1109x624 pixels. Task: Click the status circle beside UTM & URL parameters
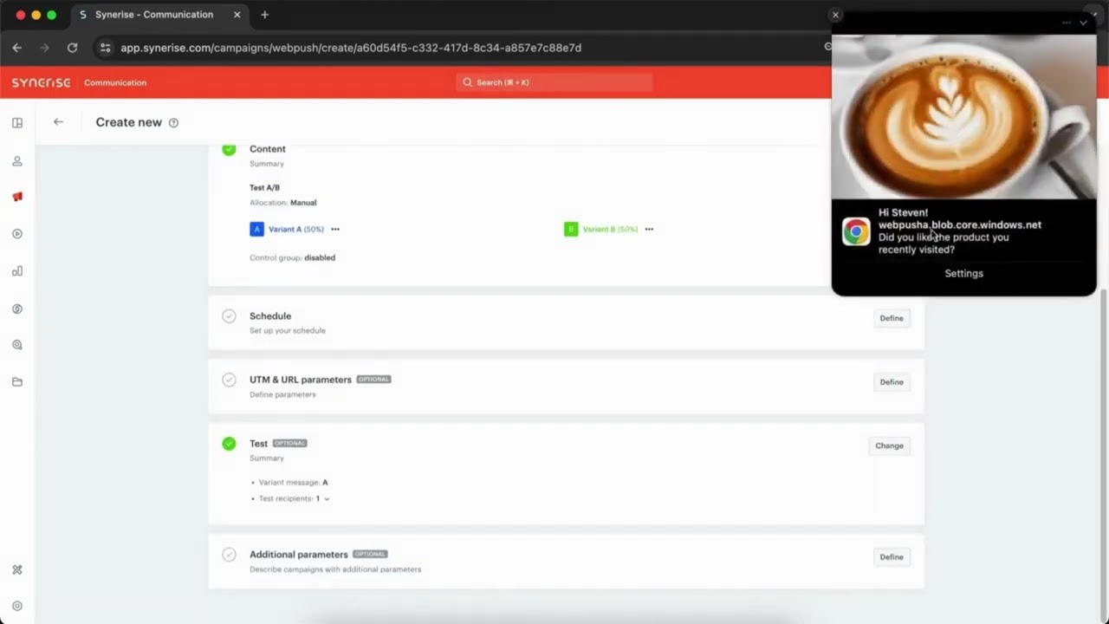229,380
